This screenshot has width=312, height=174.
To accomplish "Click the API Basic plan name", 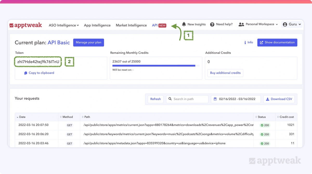I will (x=59, y=43).
